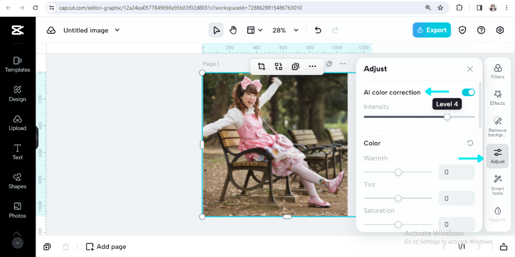515x257 pixels.
Task: Open the help question mark icon
Action: 481,30
